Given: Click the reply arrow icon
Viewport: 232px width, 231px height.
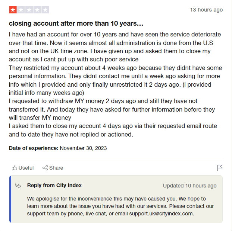Looking at the screenshot, I should [x=18, y=186].
